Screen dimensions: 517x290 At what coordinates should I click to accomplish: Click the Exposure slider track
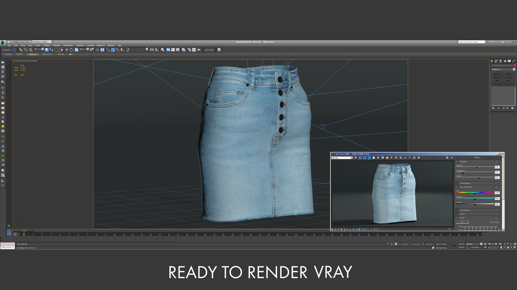(x=475, y=167)
